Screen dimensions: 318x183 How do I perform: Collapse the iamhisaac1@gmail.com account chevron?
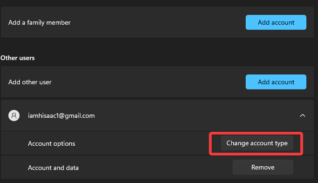(303, 115)
